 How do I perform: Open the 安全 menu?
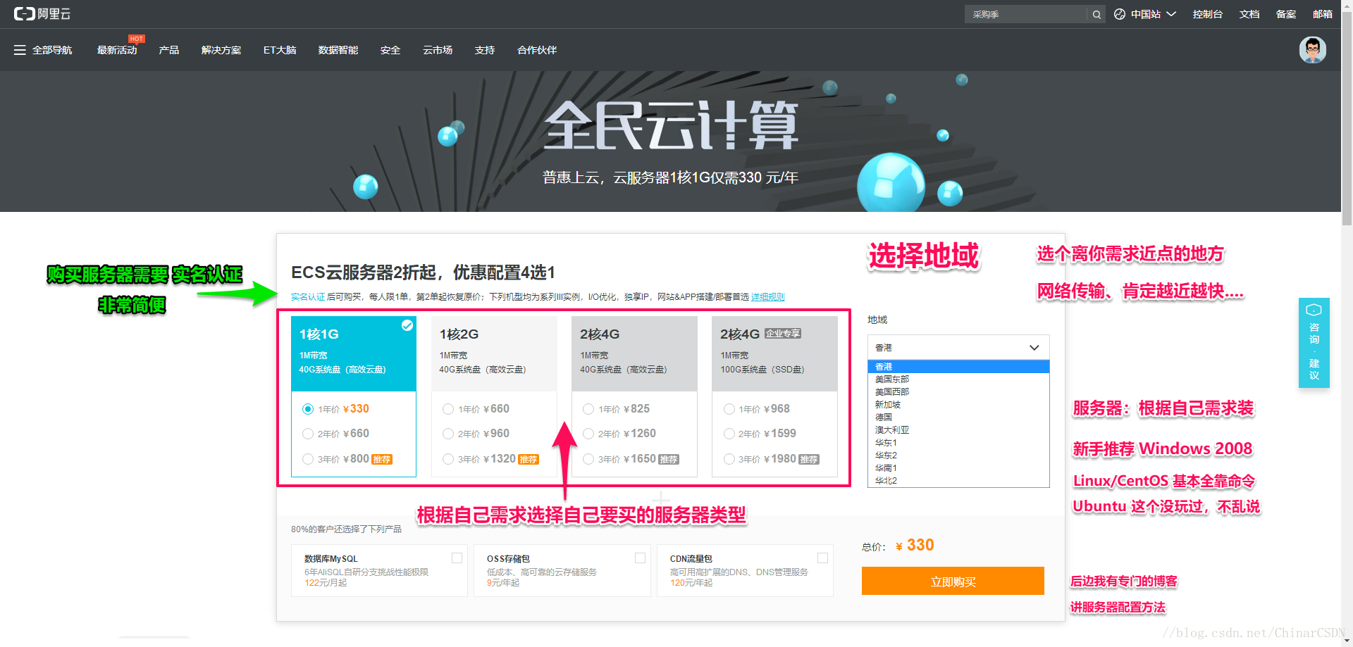pos(390,50)
